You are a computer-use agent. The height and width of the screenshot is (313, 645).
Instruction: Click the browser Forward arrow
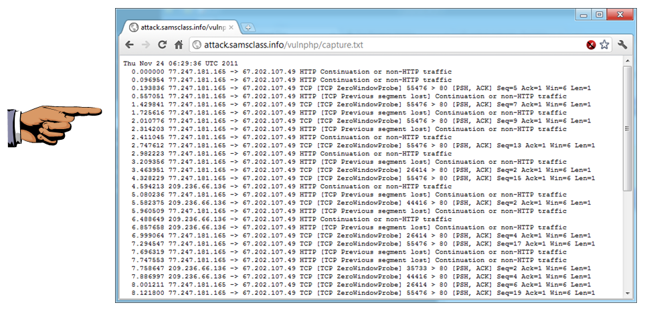(x=146, y=45)
